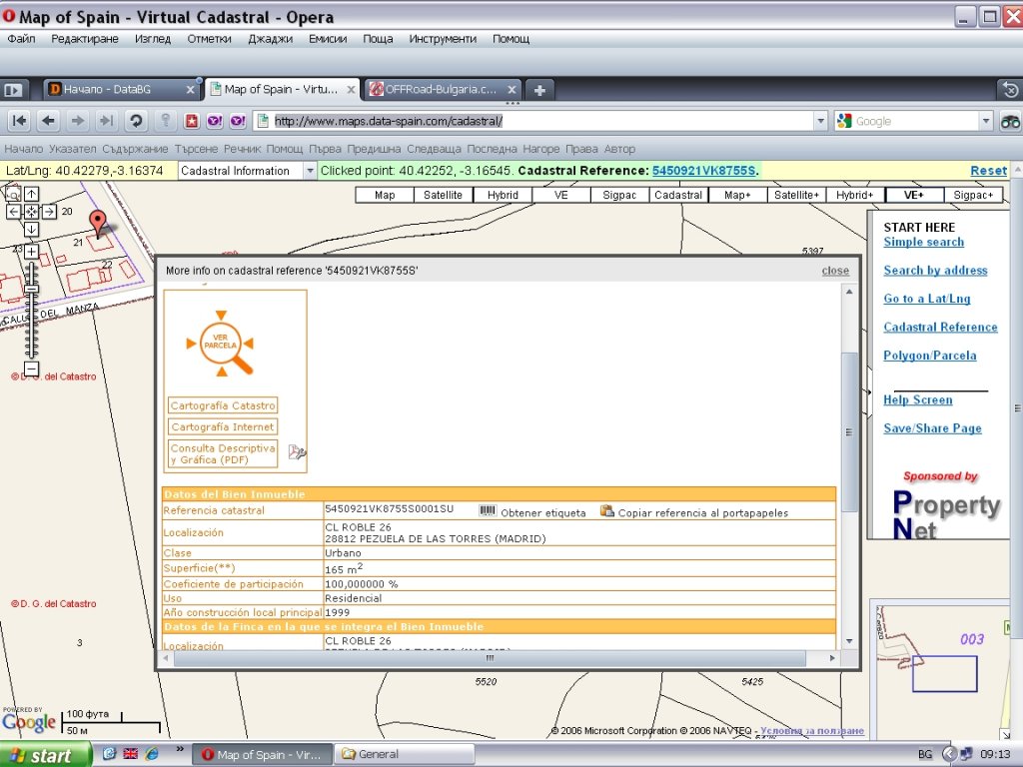The width and height of the screenshot is (1023, 767).
Task: Expand the address bar history dropdown
Action: (x=820, y=121)
